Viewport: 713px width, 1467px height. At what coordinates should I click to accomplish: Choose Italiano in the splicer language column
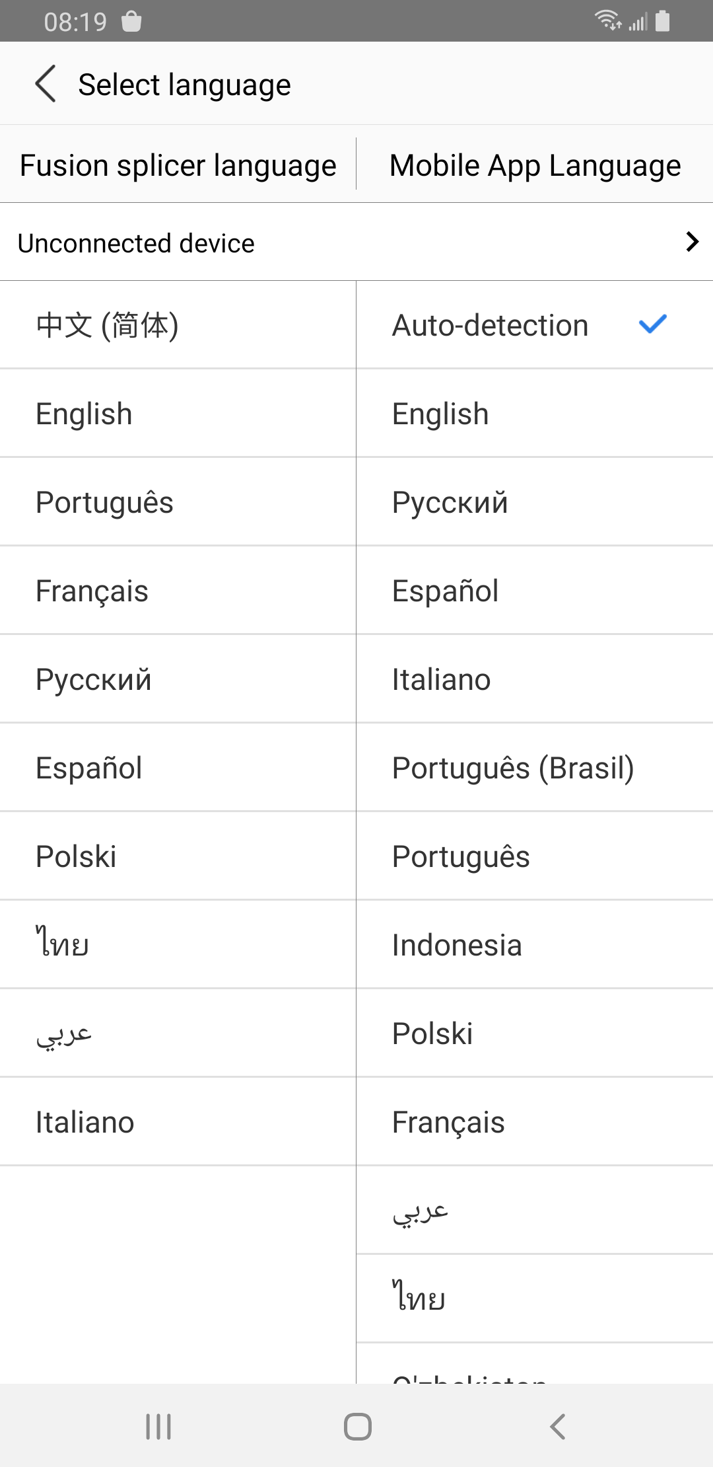point(178,1122)
